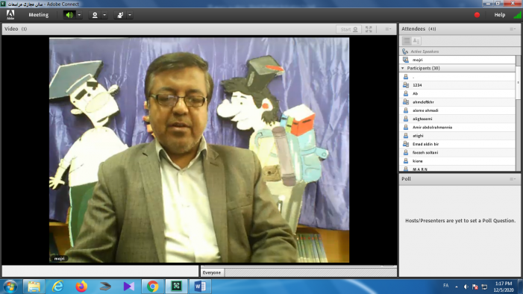Click the attendees list scrollbar

[518, 113]
